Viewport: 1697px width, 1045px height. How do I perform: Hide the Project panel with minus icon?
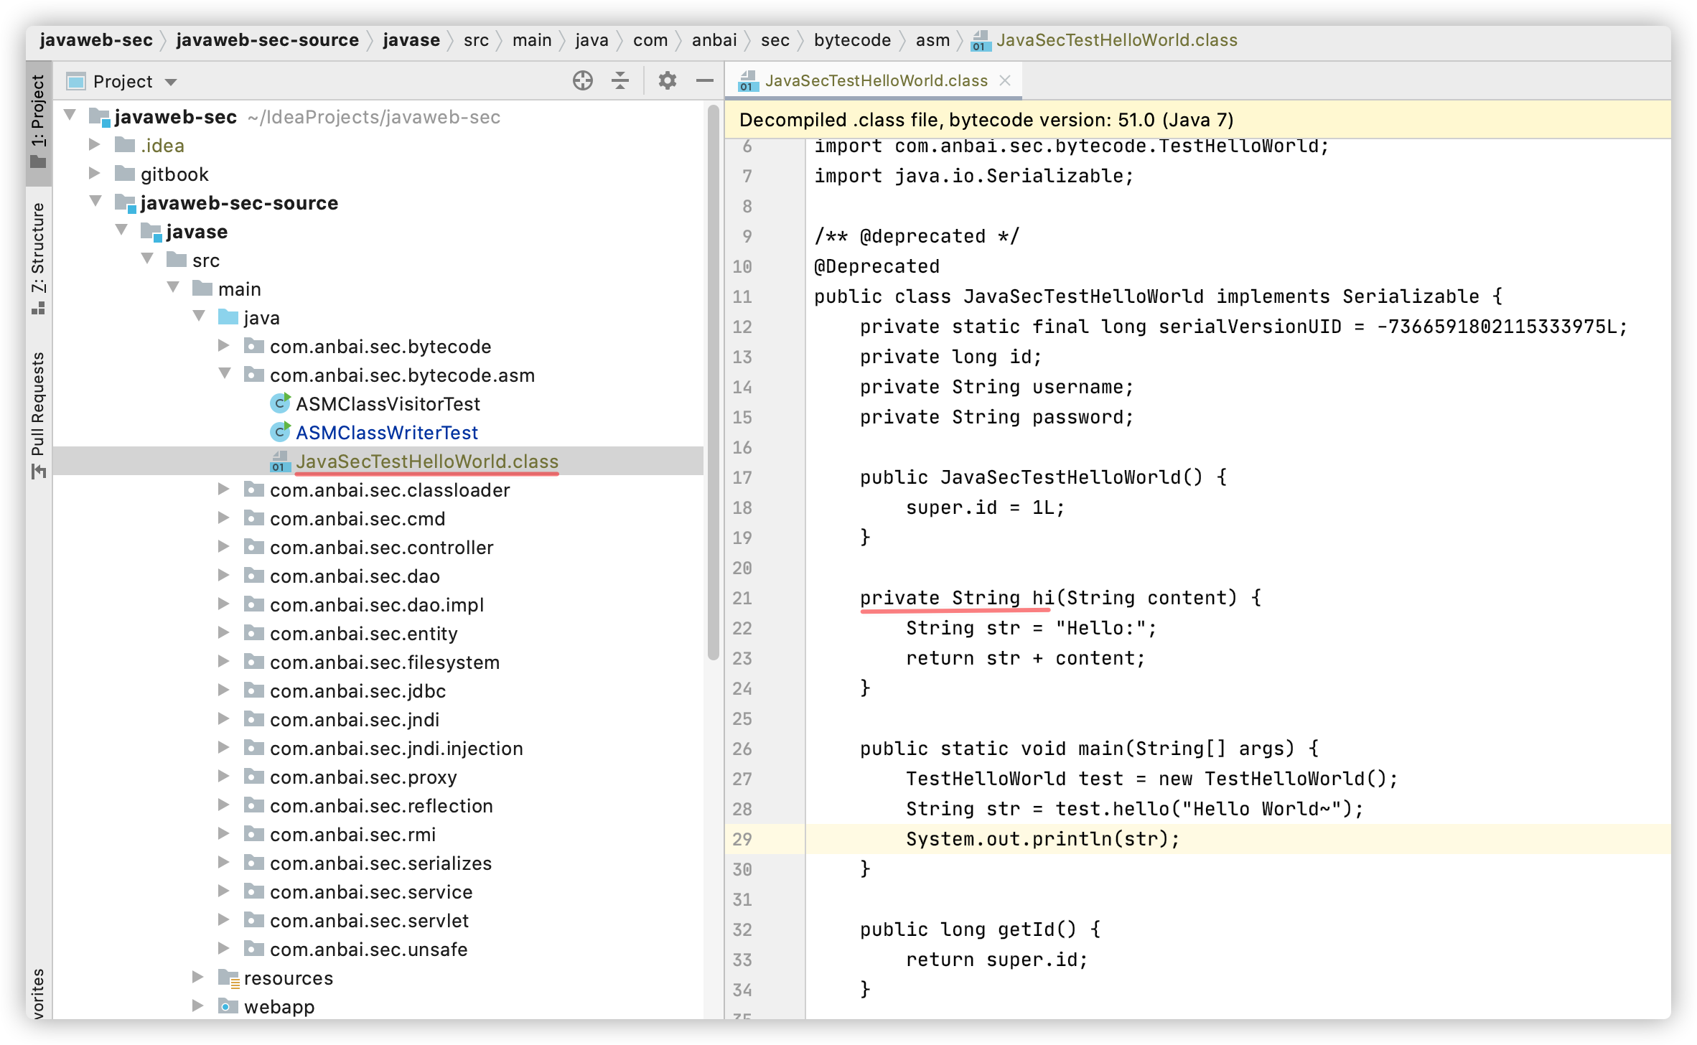[x=704, y=81]
